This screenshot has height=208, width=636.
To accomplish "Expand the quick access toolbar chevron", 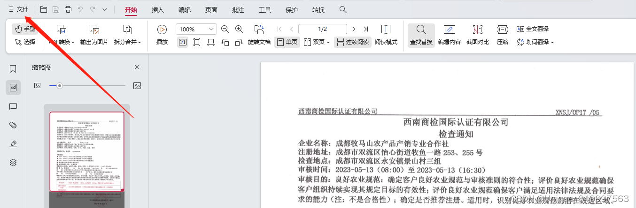I will [x=104, y=9].
